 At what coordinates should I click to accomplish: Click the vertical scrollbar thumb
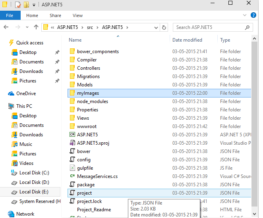pyautogui.click(x=254, y=124)
